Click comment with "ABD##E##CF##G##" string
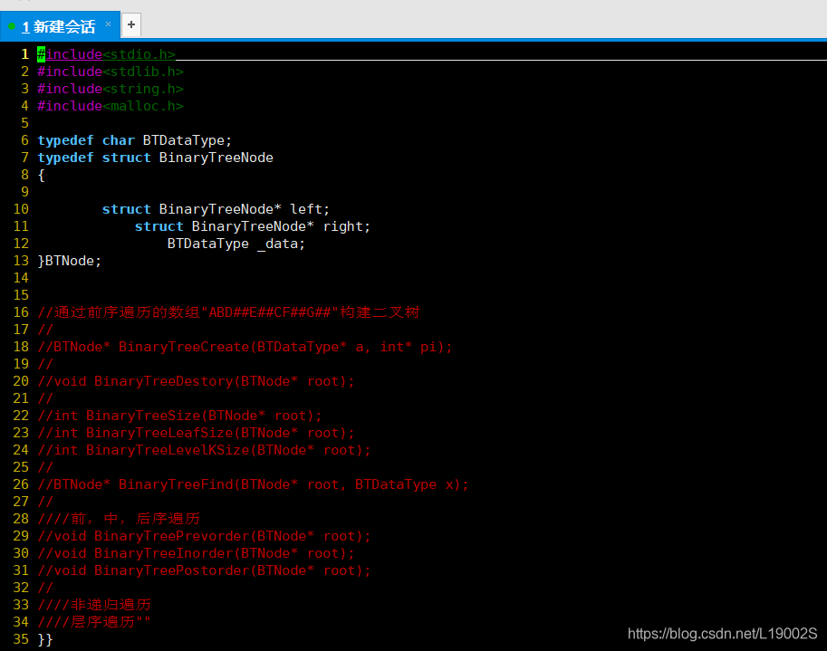 [228, 312]
